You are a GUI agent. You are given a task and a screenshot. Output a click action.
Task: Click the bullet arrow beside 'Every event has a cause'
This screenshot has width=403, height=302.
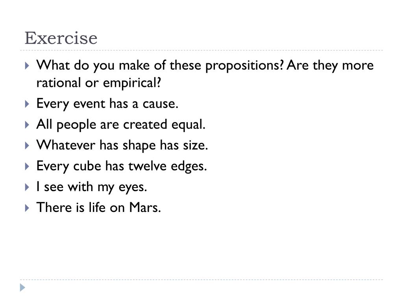[27, 104]
